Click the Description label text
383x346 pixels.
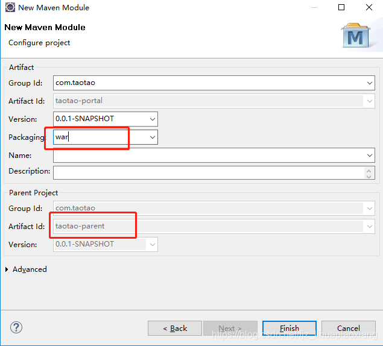[x=29, y=171]
